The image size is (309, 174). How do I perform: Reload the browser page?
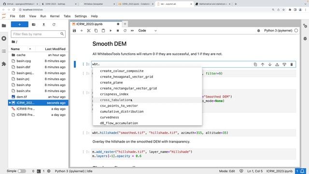pos(14,10)
